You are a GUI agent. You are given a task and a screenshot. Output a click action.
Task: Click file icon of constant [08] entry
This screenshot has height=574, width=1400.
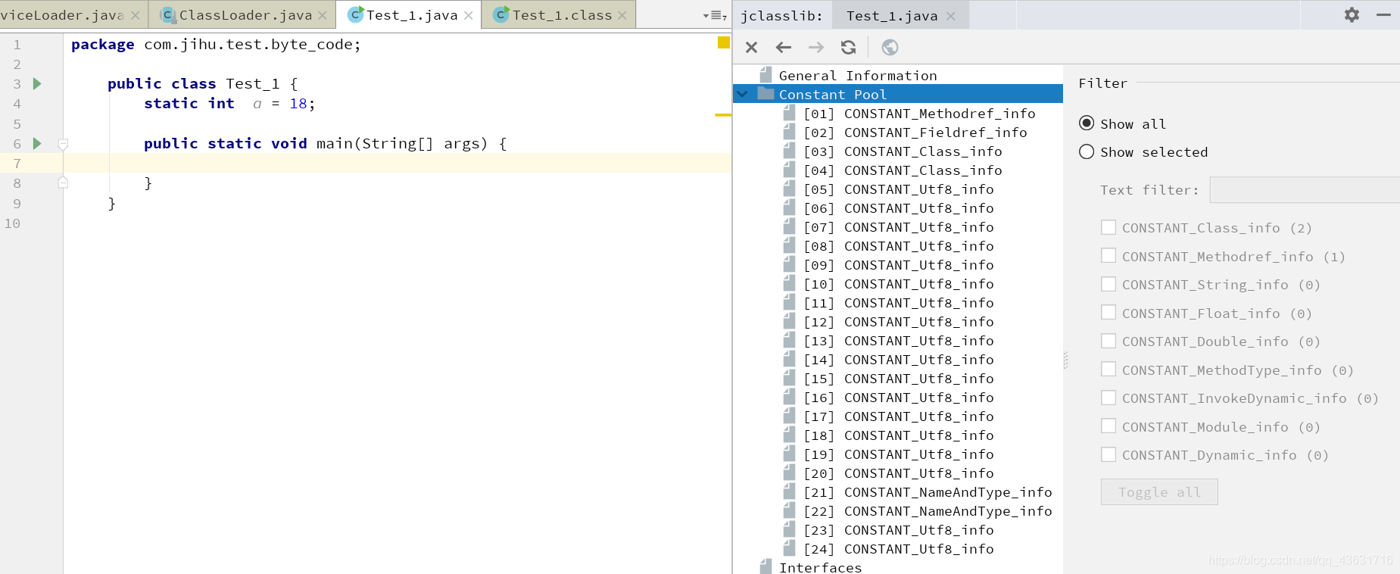coord(789,245)
